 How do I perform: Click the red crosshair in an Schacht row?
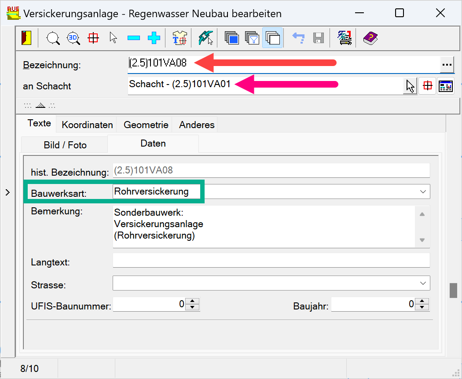point(427,86)
